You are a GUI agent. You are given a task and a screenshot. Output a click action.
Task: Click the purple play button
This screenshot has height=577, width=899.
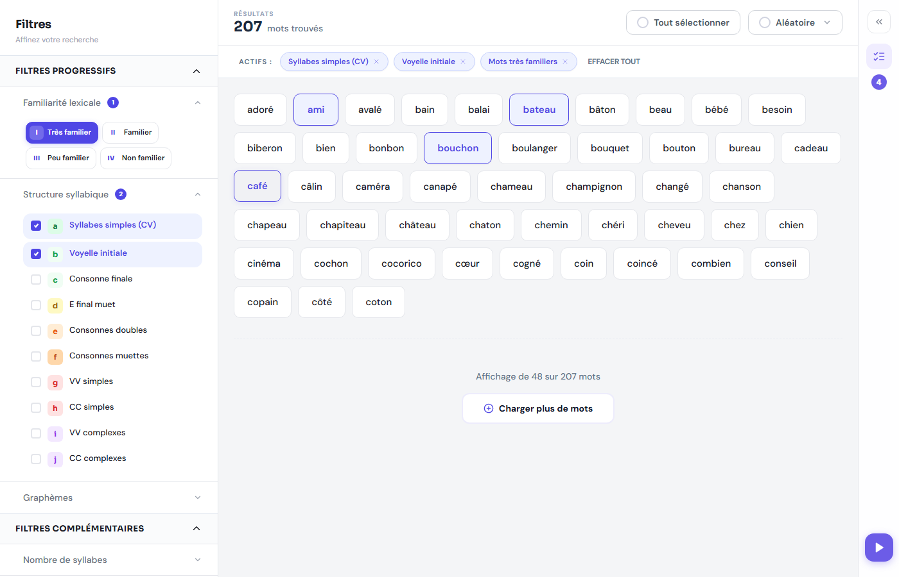[879, 548]
